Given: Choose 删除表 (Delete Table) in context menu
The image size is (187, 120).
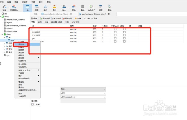Looking at the screenshot, I should [27, 50].
